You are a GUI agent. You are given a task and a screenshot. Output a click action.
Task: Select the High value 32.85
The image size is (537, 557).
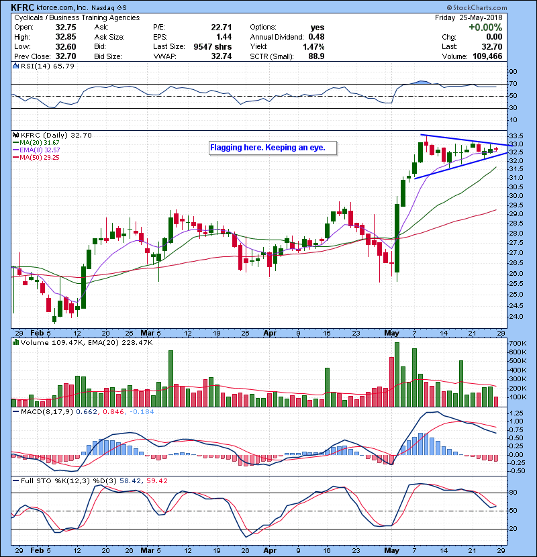click(66, 37)
